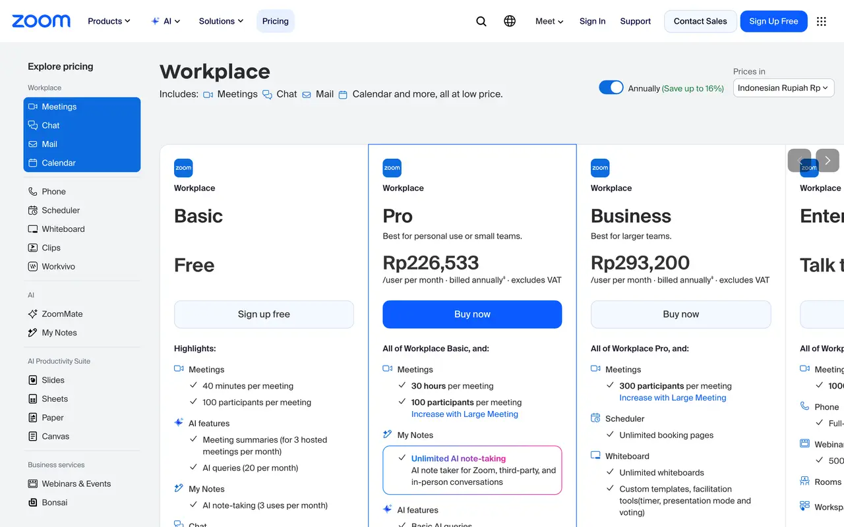Click the Webinars & Events icon
This screenshot has height=527, width=844.
point(33,484)
